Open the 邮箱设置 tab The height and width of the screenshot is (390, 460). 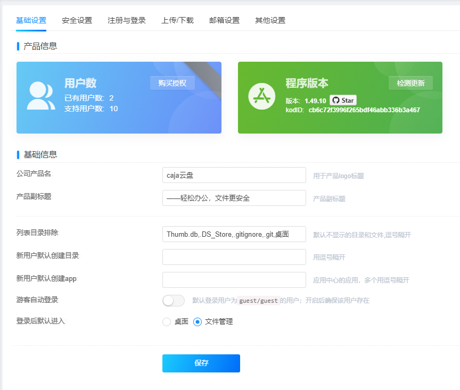(x=224, y=21)
